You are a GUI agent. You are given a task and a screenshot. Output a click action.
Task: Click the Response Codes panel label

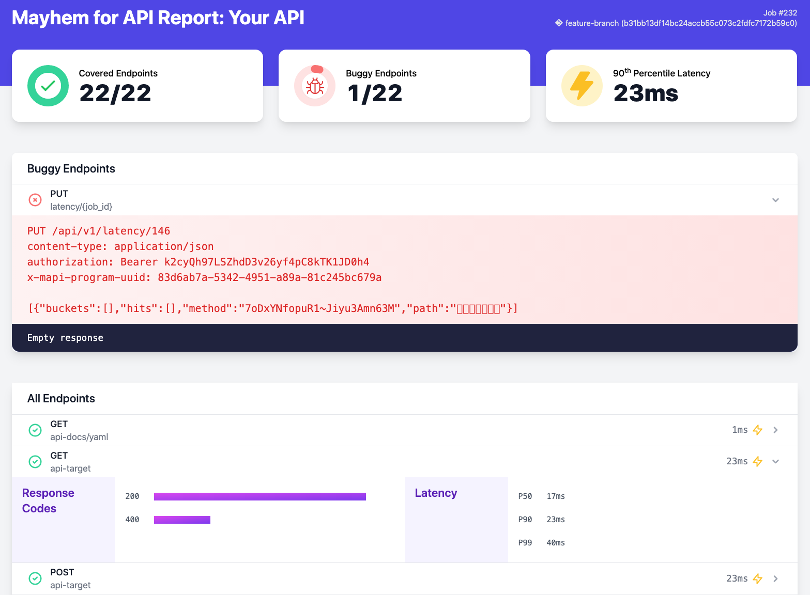pos(48,500)
